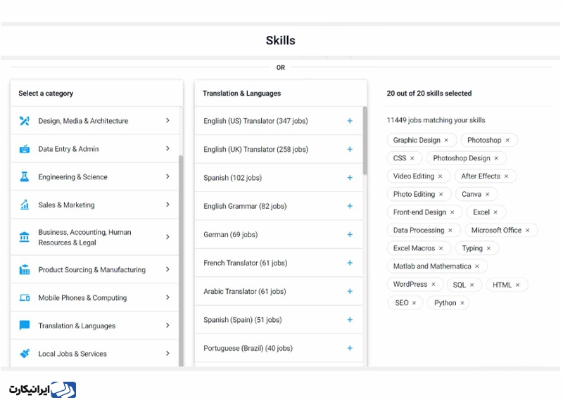563x400 pixels.
Task: Expand Engineering & Science chevron arrow
Action: pyautogui.click(x=167, y=176)
